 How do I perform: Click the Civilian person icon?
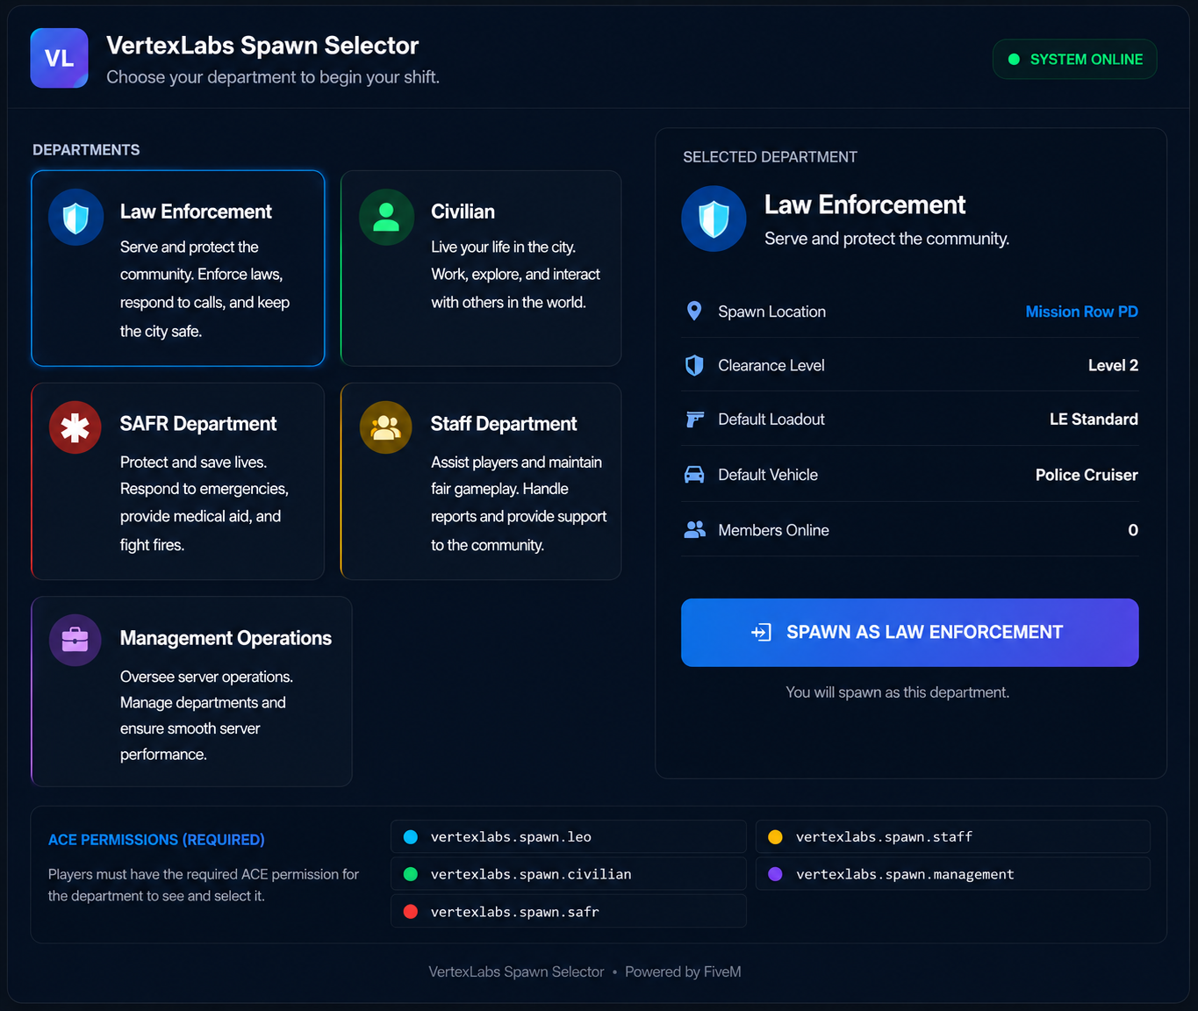pyautogui.click(x=386, y=217)
